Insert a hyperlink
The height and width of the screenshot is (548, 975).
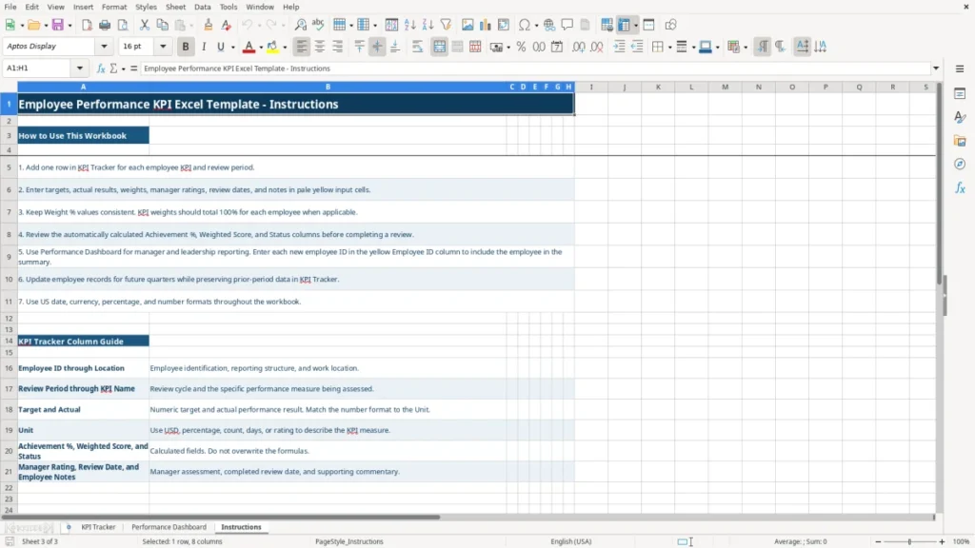click(x=549, y=25)
